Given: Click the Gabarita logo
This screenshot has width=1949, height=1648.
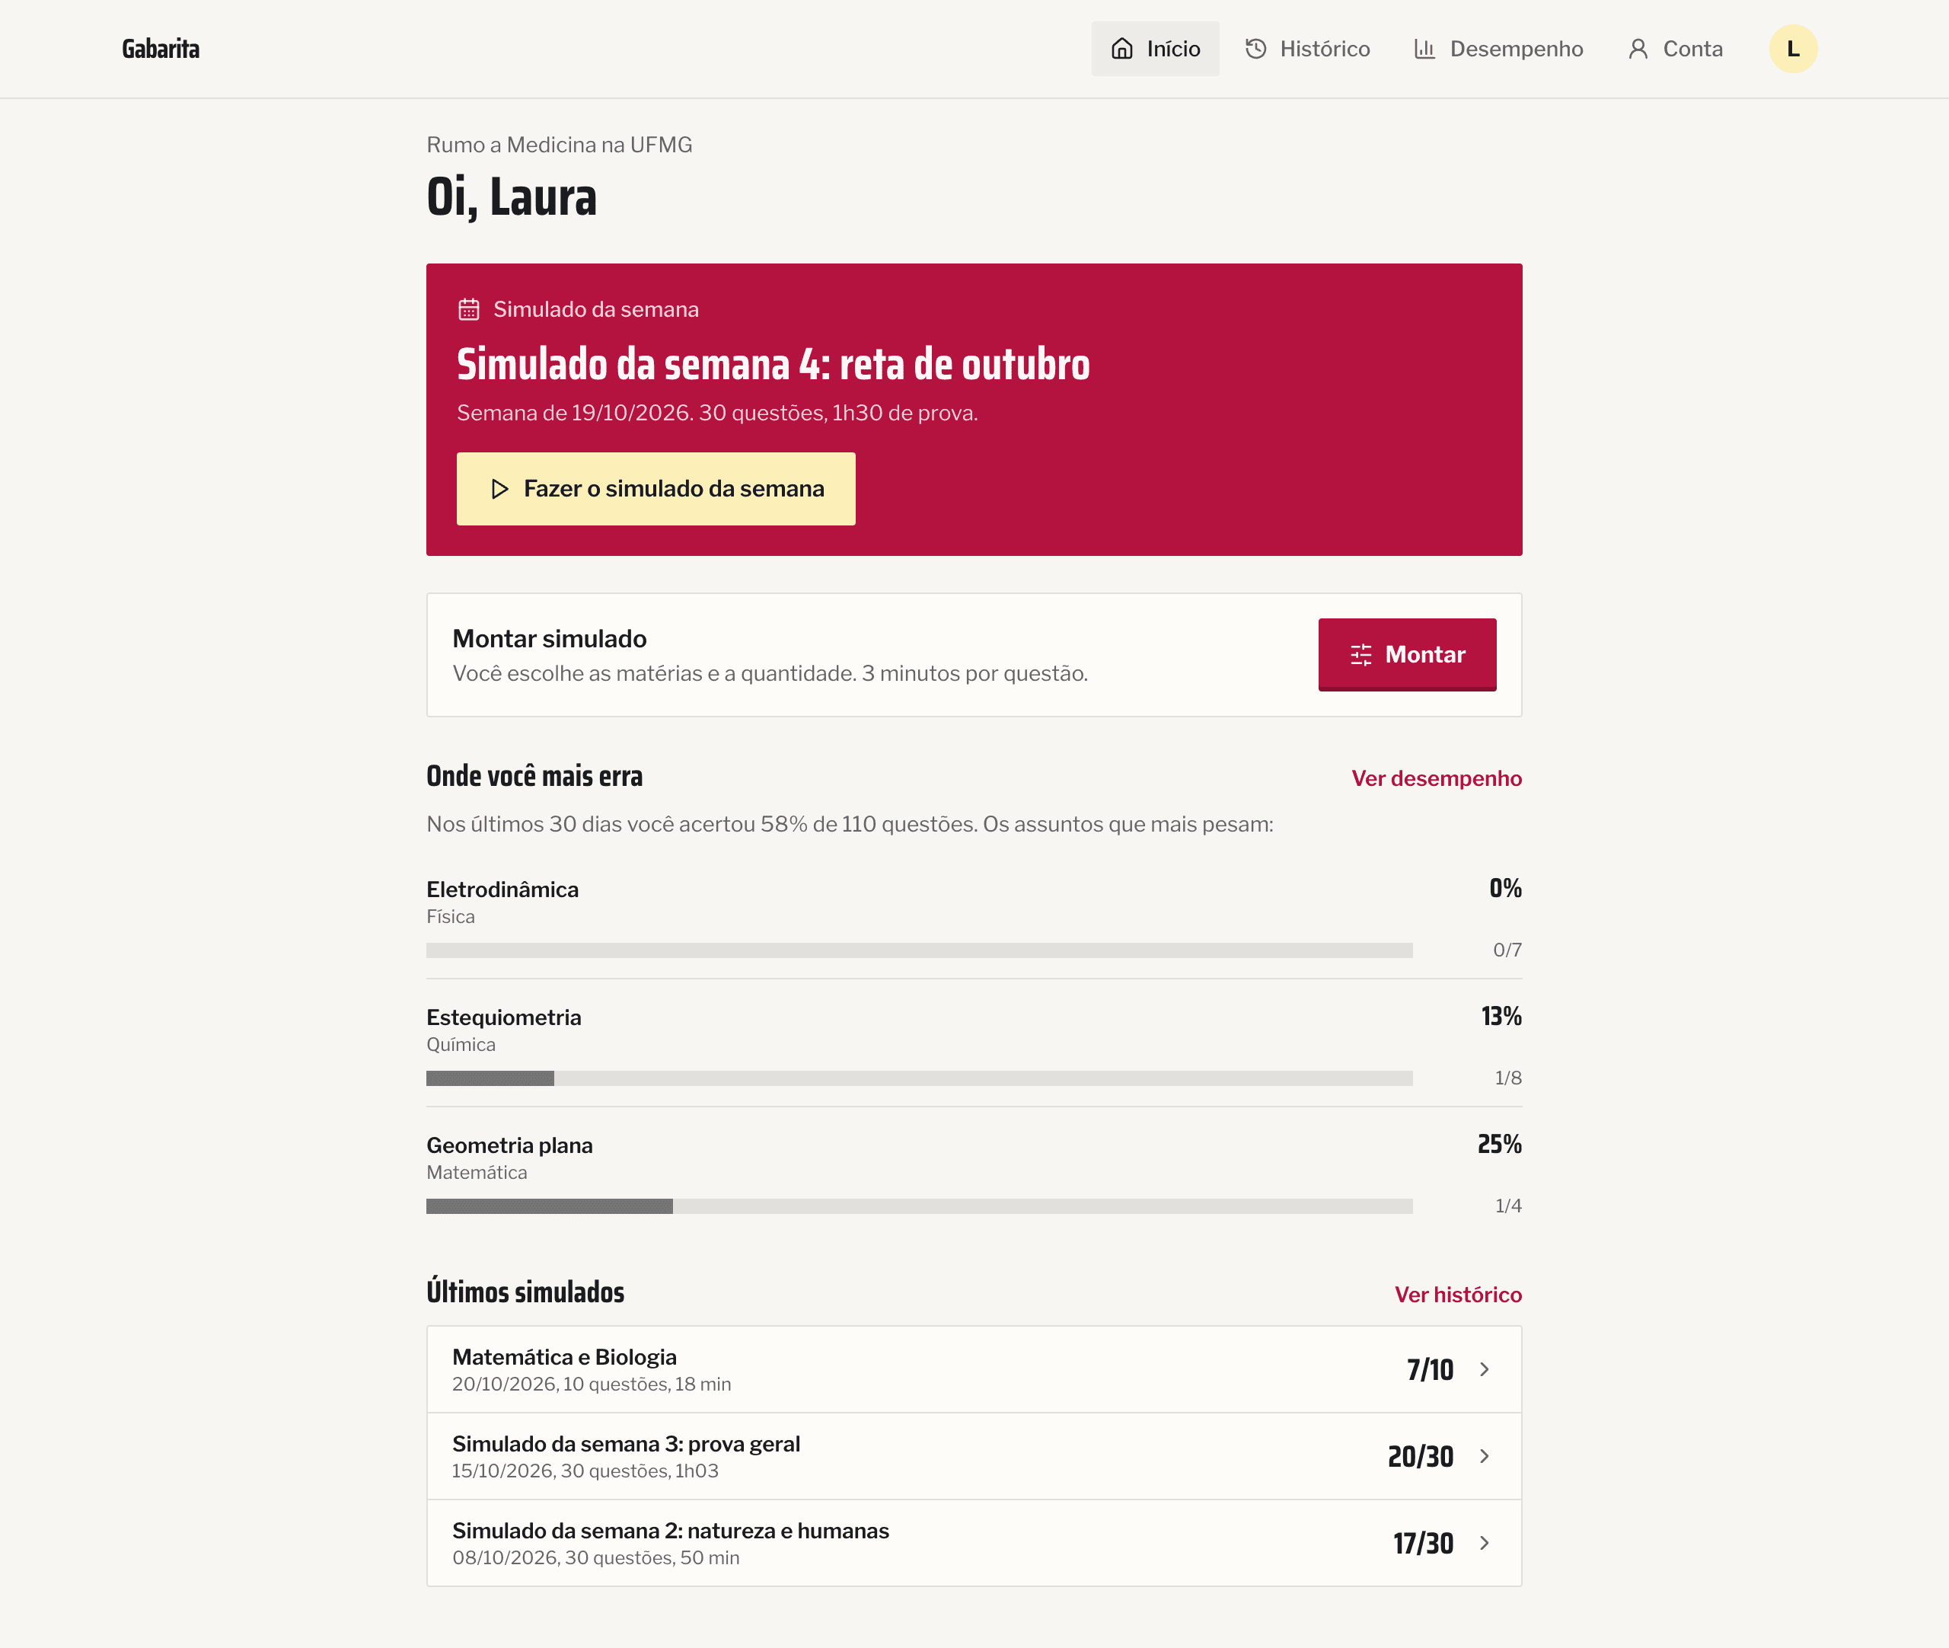Looking at the screenshot, I should pyautogui.click(x=161, y=49).
